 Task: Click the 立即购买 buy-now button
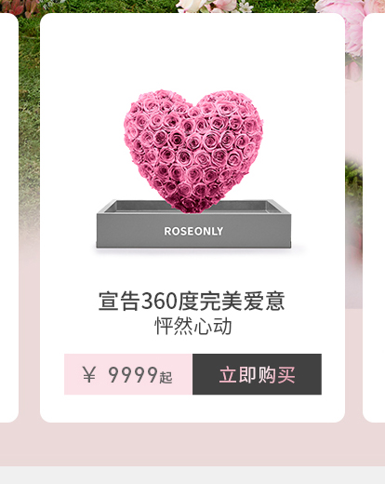click(x=257, y=374)
